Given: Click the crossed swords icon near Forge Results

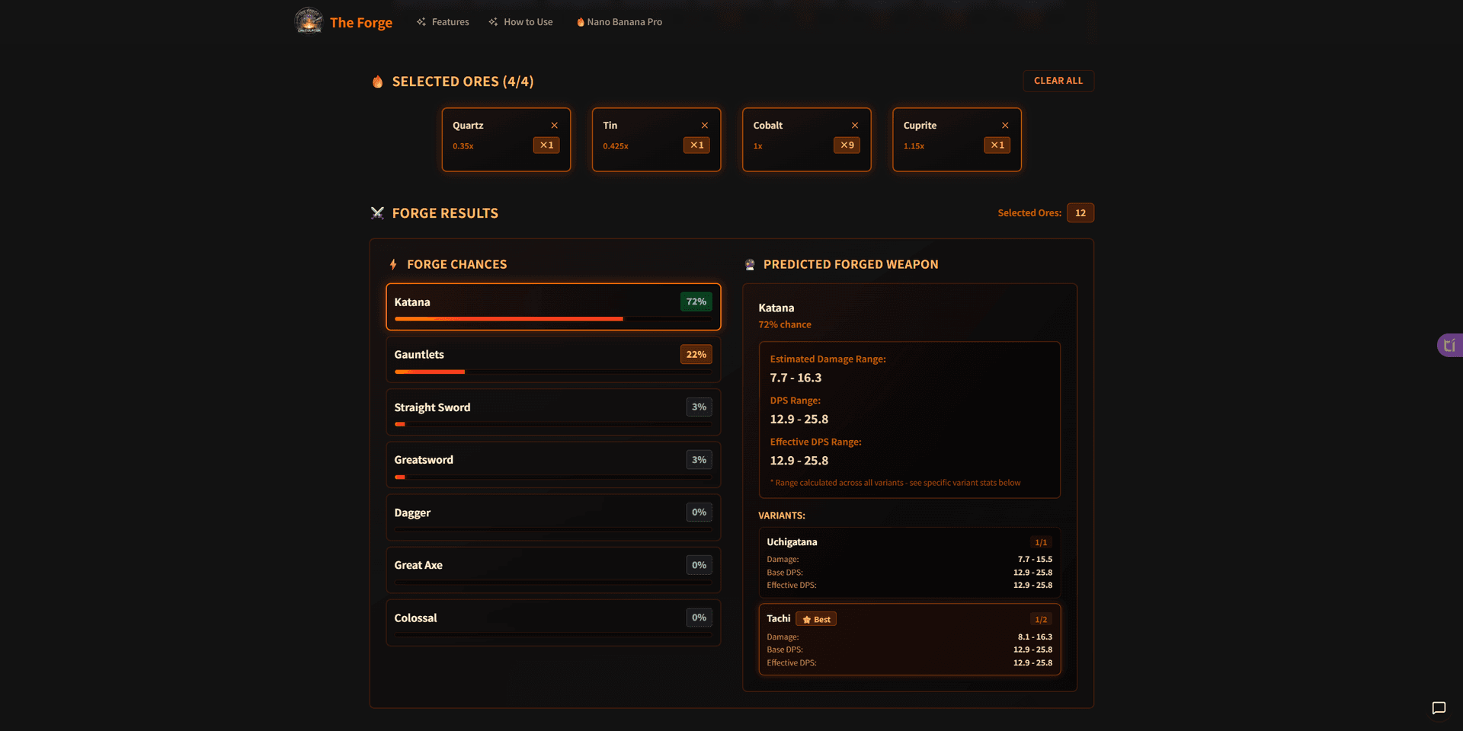Looking at the screenshot, I should tap(377, 213).
